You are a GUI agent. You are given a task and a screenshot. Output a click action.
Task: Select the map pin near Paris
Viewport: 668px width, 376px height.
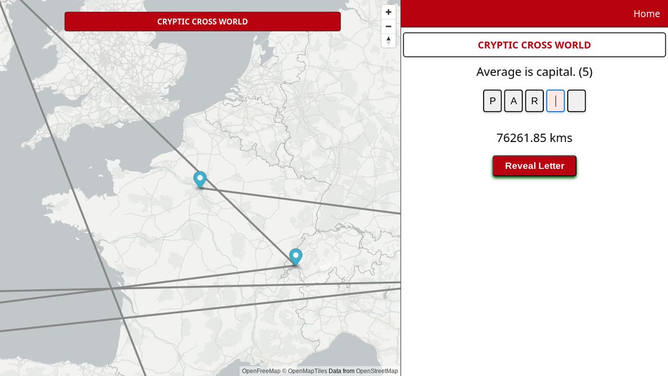200,179
